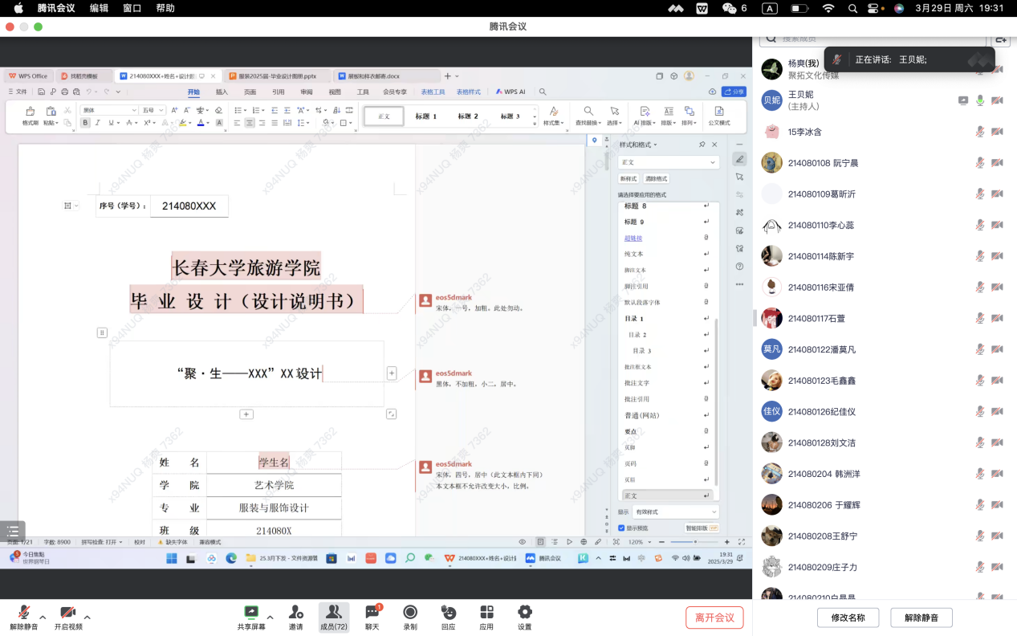Viewport: 1017px width, 636px height.
Task: Apply italic formatting in WPS ribbon
Action: point(97,123)
